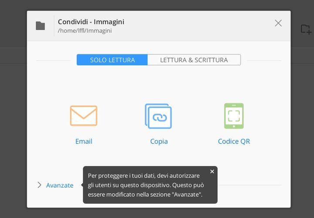Click the green QR code phone icon
Screen dimensions: 314x218
234,116
